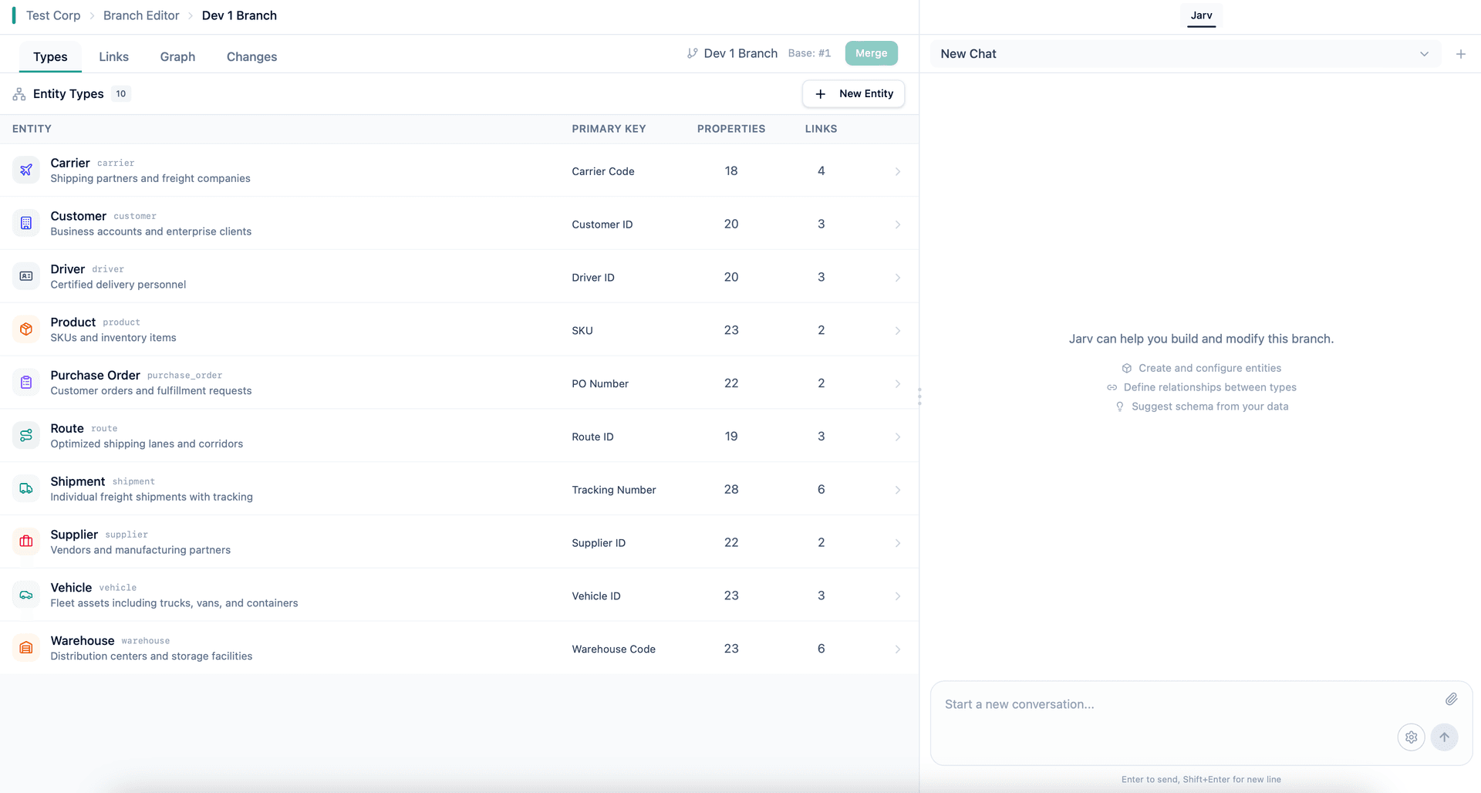Select the Shipment truck entity icon

pos(25,488)
